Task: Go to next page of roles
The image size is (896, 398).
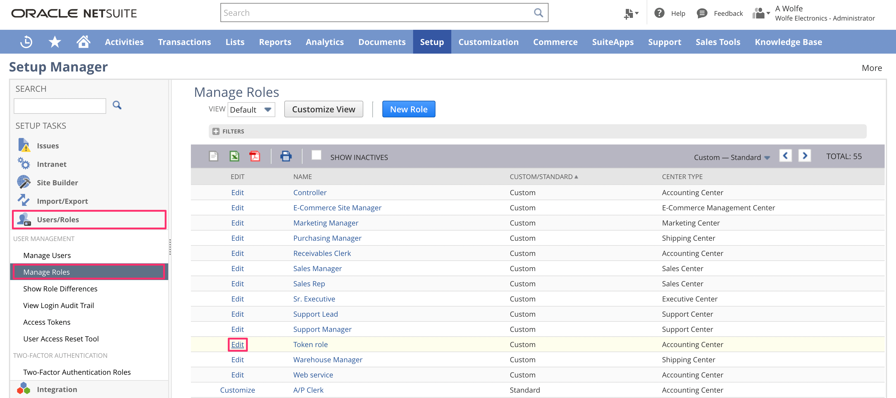Action: coord(804,156)
